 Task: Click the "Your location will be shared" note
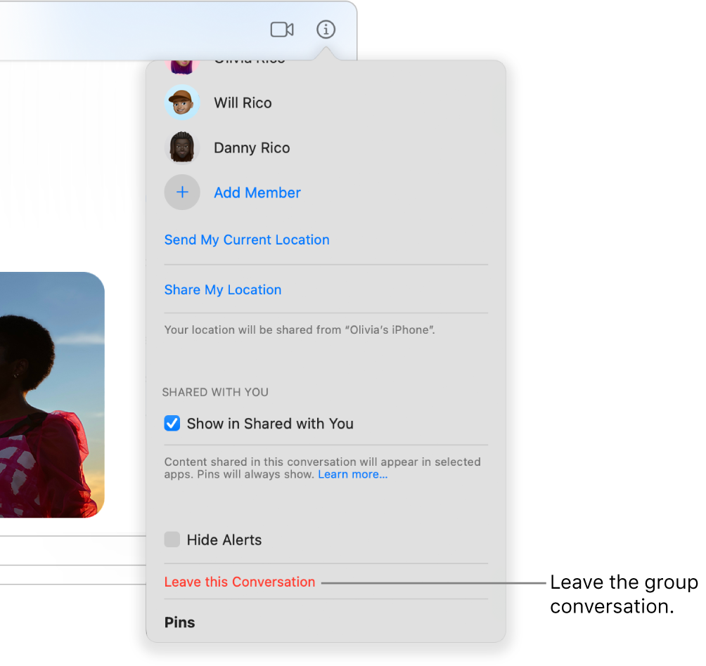click(x=300, y=330)
